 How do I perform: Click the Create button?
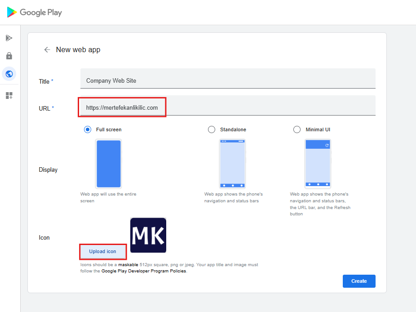(358, 281)
